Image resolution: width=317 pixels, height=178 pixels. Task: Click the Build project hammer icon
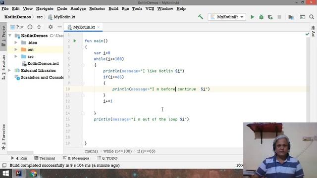pyautogui.click(x=200, y=17)
